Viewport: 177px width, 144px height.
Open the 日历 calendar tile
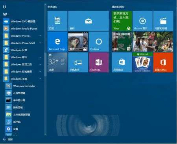tap(57, 21)
